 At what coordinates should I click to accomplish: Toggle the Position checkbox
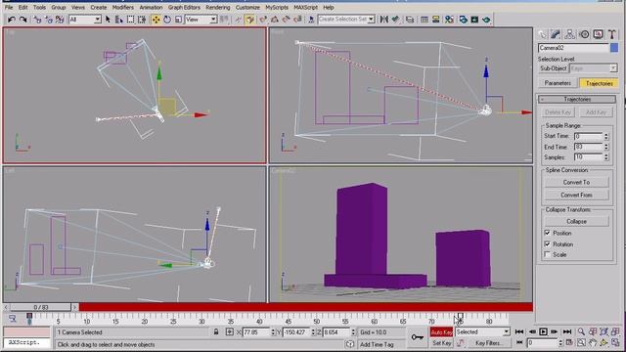548,233
